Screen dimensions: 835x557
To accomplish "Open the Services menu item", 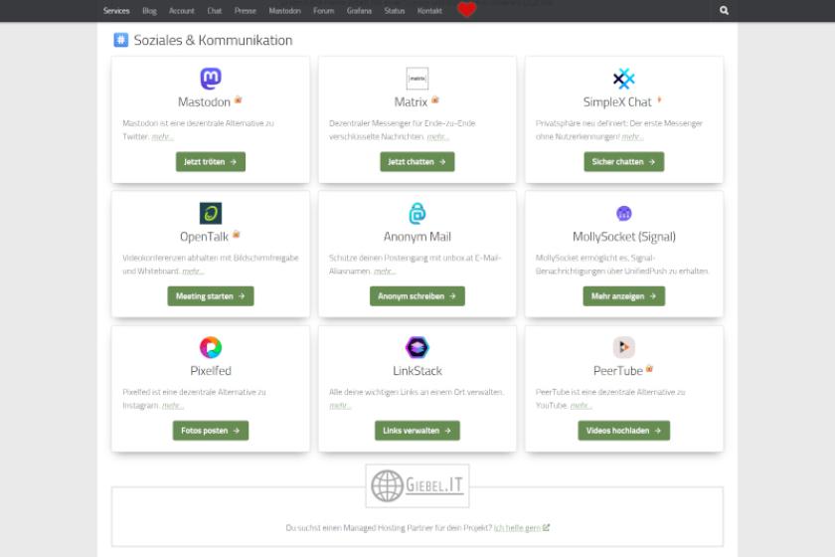I will coord(116,11).
